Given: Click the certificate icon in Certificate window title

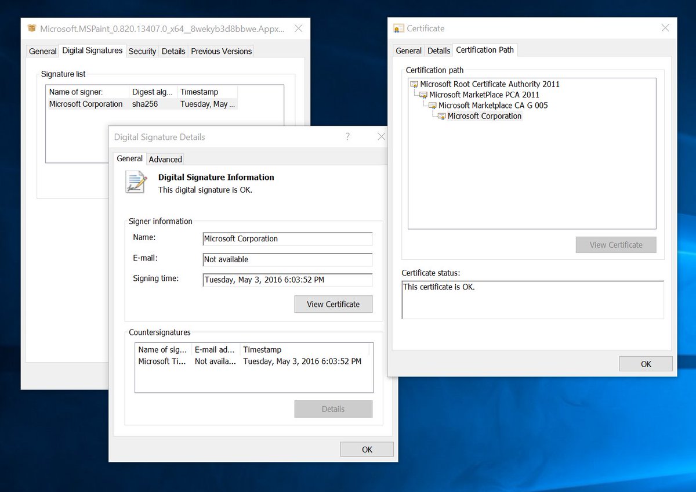Looking at the screenshot, I should [398, 28].
